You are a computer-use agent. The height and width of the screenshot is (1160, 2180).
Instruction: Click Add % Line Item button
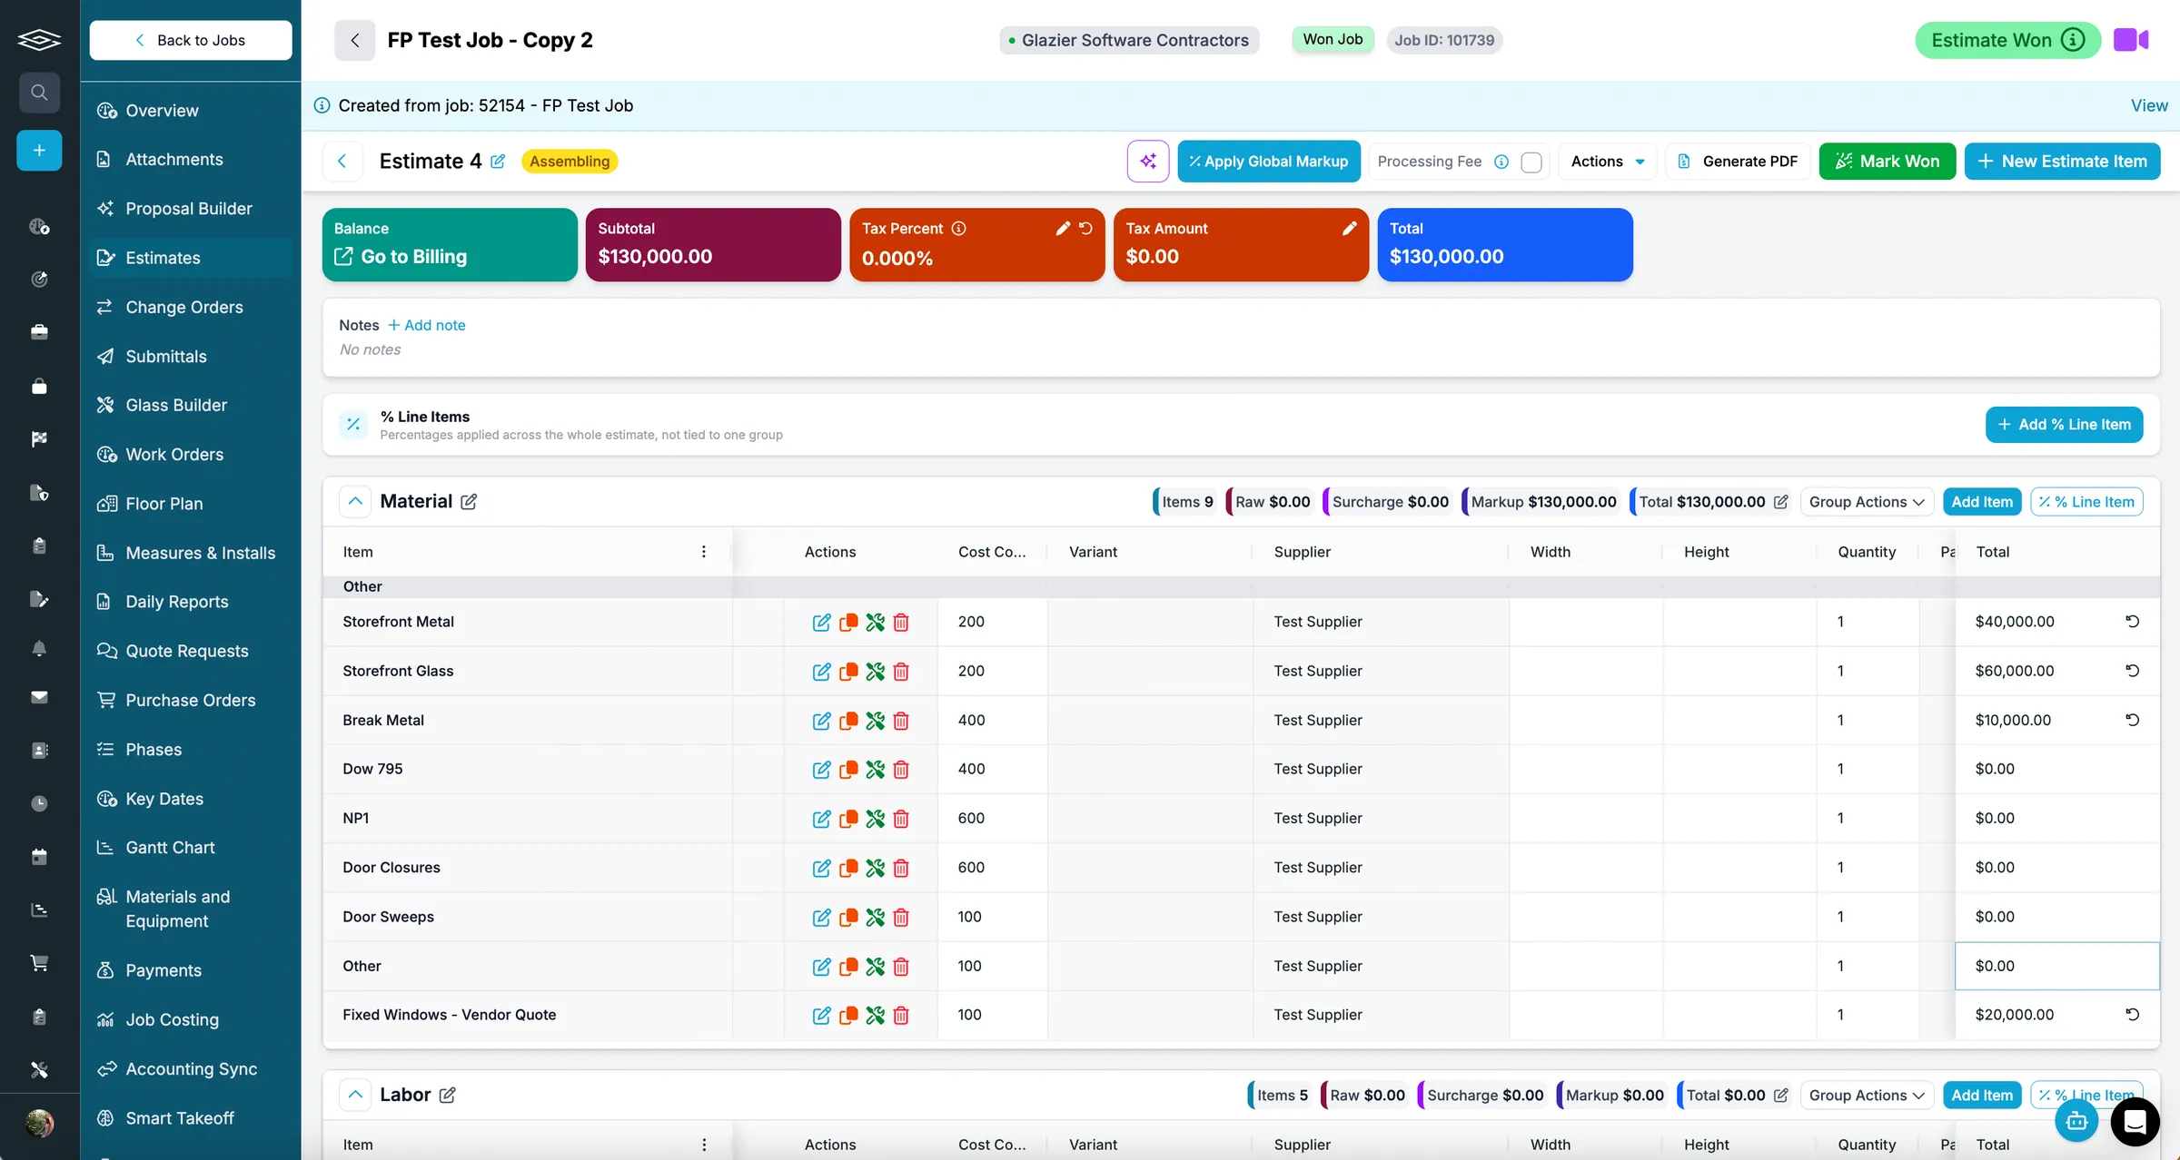click(2064, 424)
